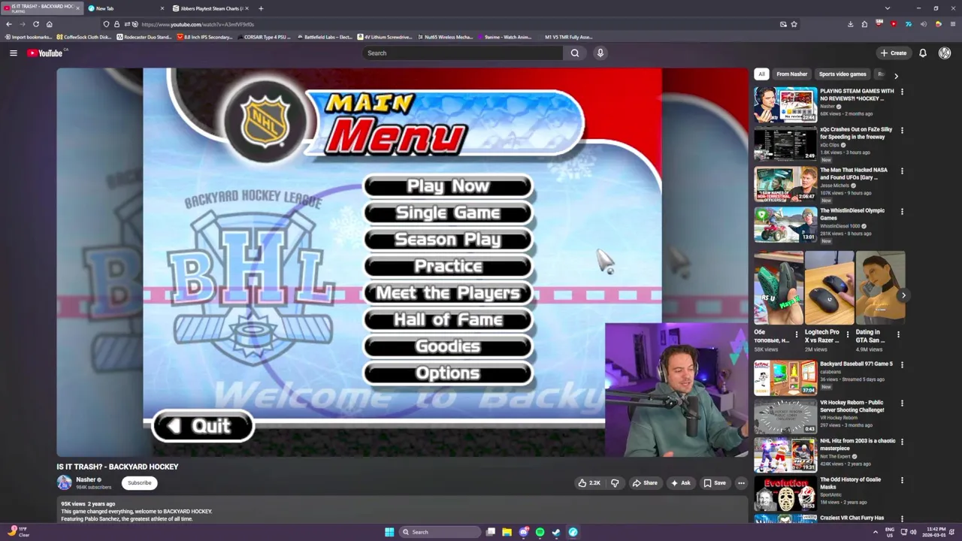The image size is (962, 541).
Task: Open site security lock icon
Action: coord(116,24)
